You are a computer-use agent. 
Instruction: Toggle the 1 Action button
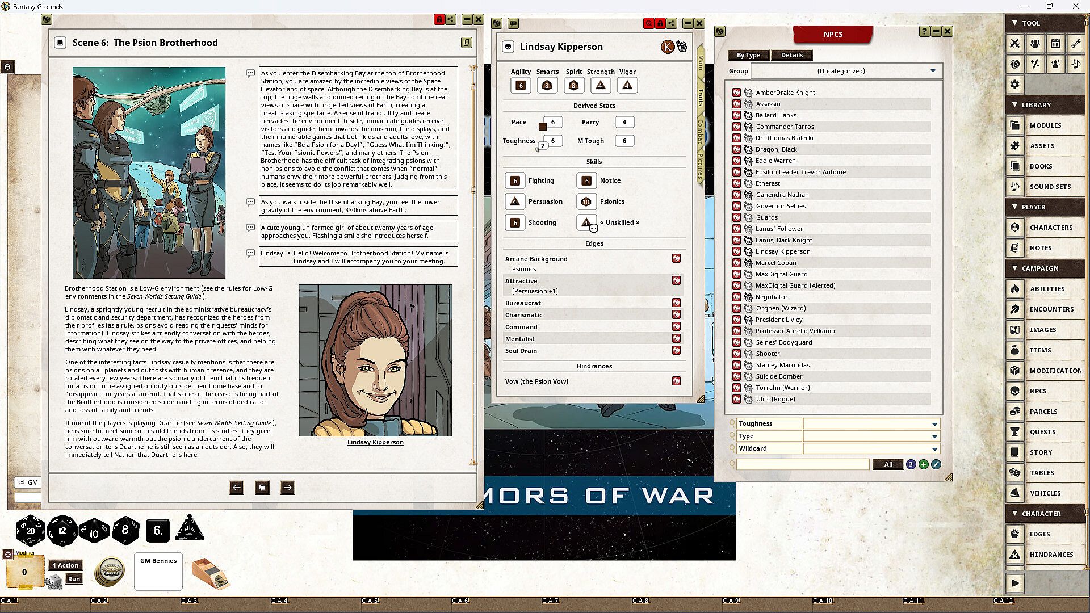click(x=66, y=565)
